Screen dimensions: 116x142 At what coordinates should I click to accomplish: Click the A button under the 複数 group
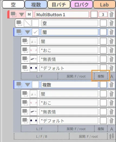(112, 129)
